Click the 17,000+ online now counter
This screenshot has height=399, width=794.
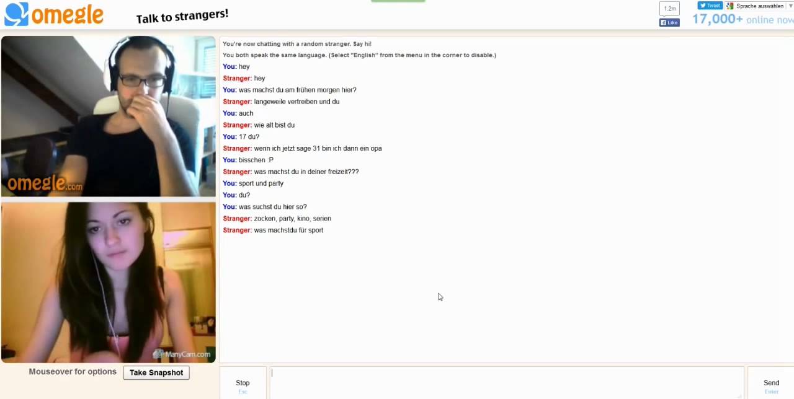pos(743,19)
